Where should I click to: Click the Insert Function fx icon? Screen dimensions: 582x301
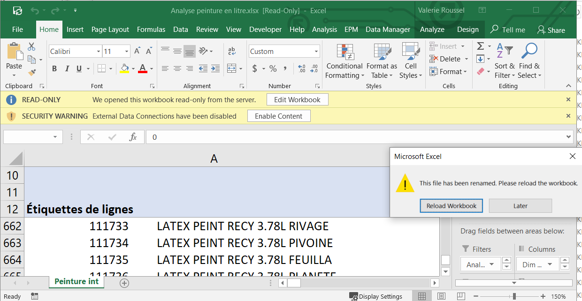133,137
